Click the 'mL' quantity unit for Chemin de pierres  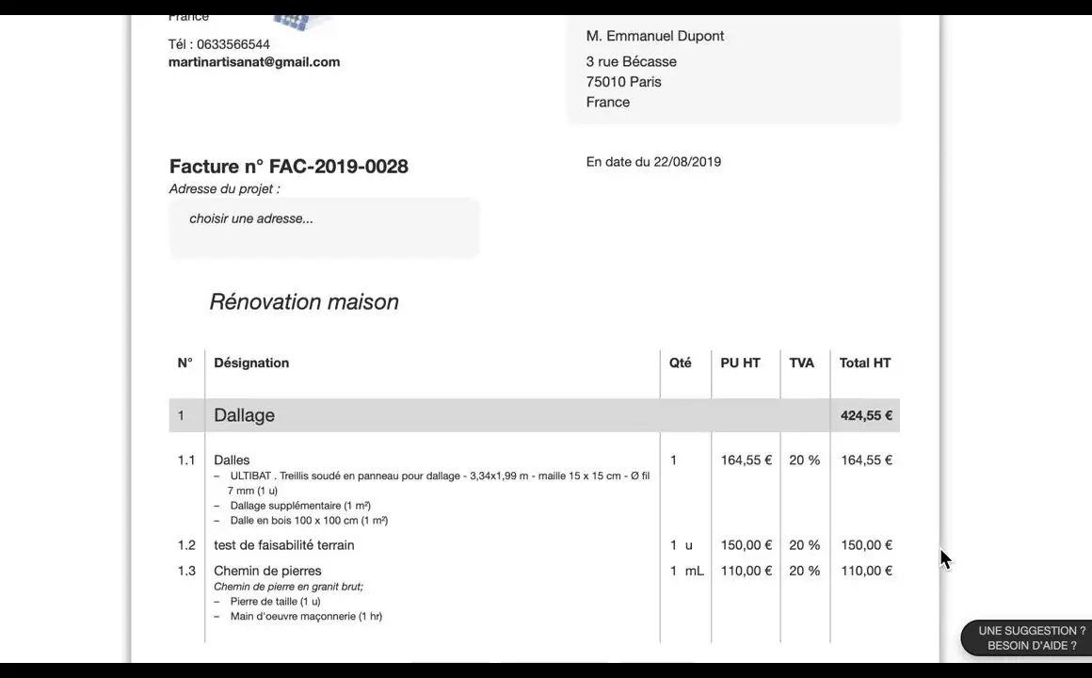[x=694, y=571]
